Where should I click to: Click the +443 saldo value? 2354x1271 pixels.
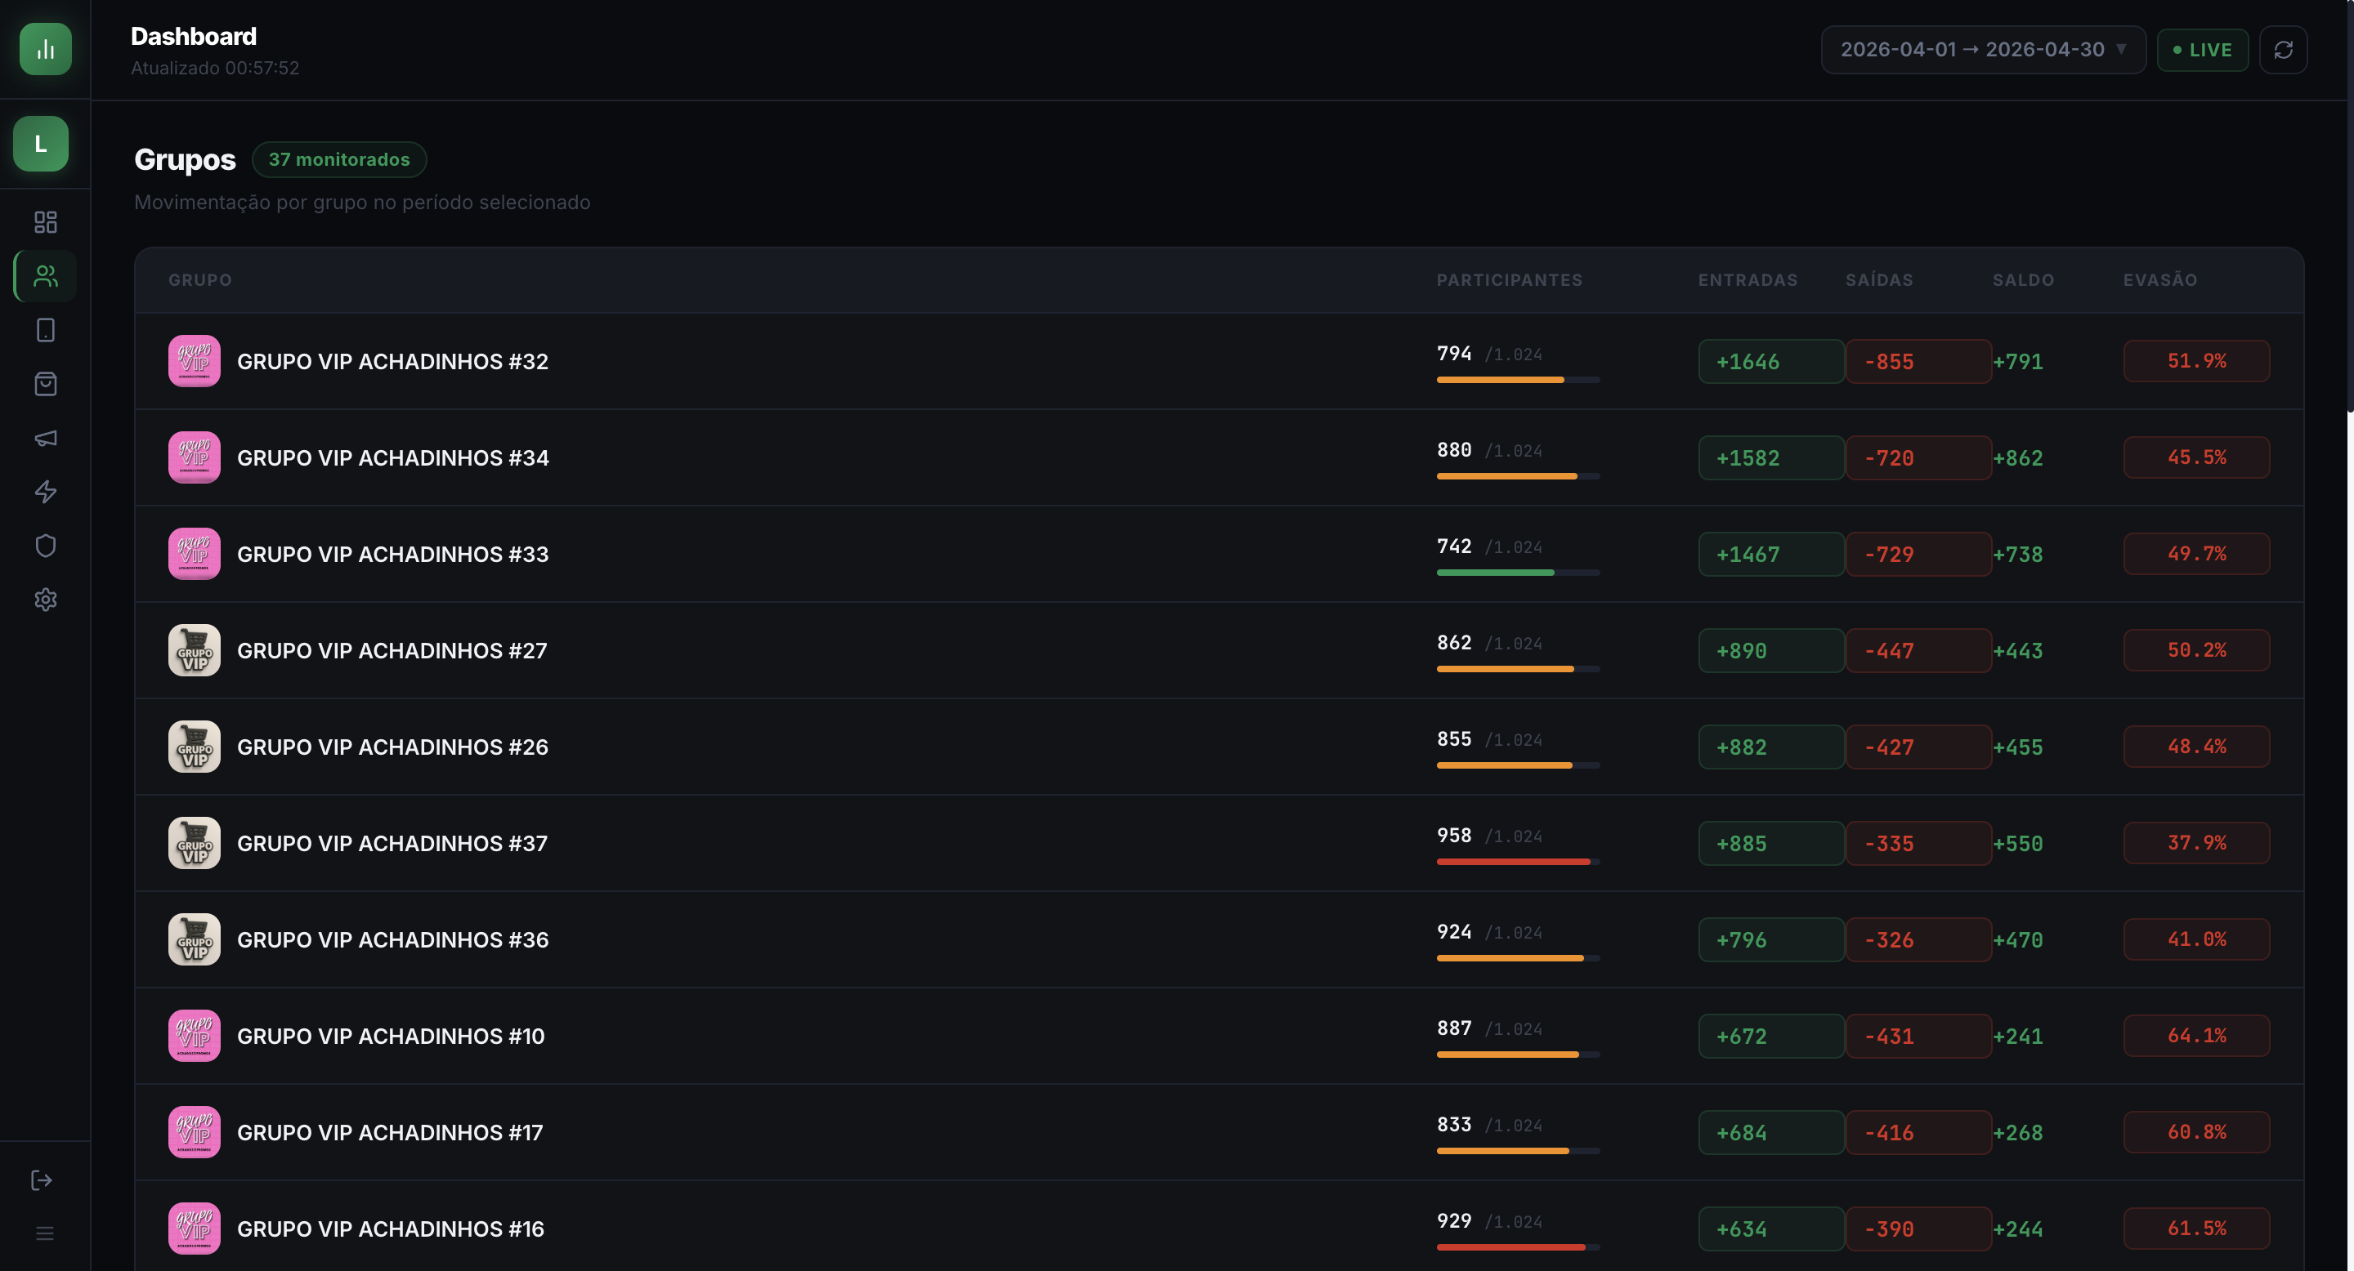coord(2018,651)
